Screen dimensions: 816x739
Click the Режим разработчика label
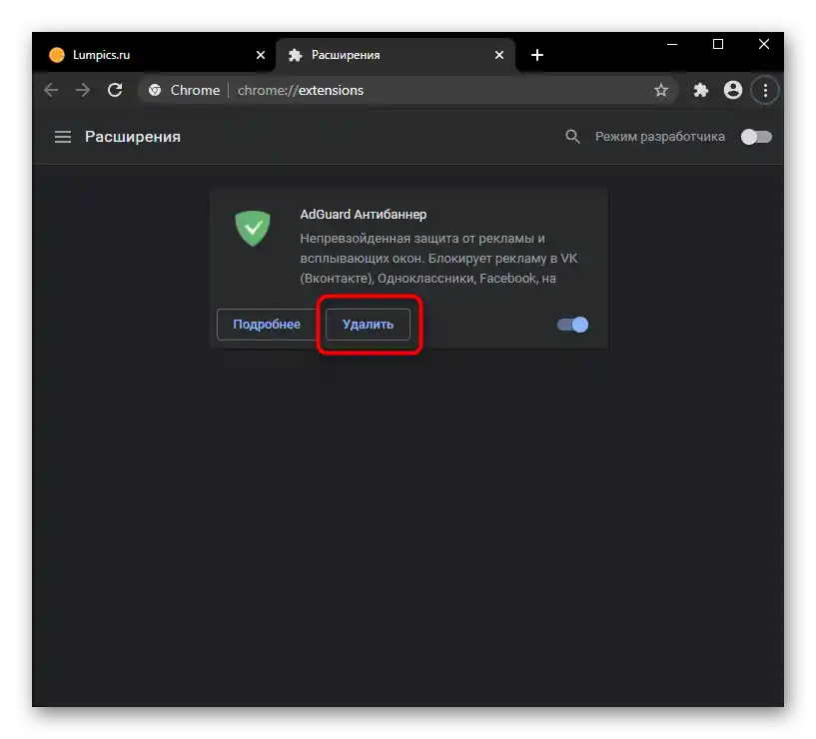click(x=660, y=137)
